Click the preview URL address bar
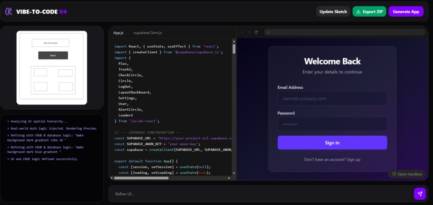433x205 pixels. pyautogui.click(x=345, y=32)
